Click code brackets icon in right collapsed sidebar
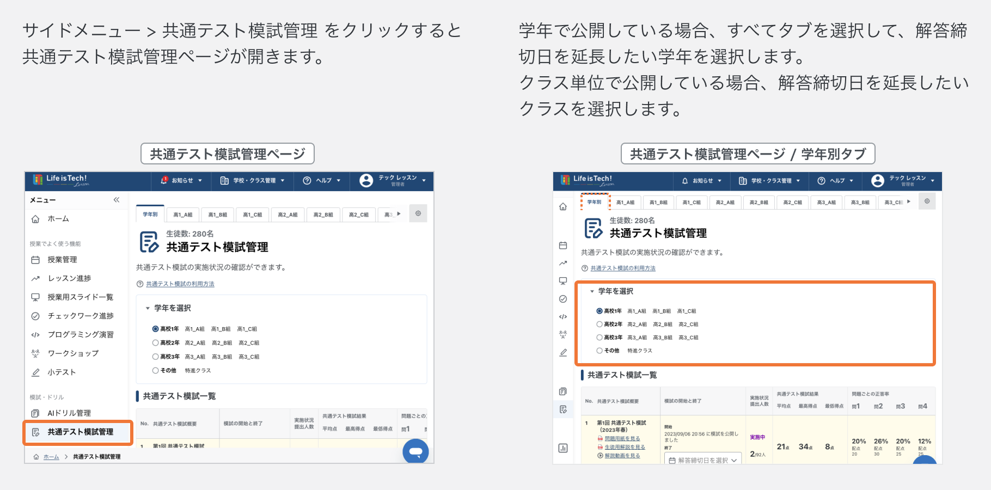Viewport: 991px width, 490px height. (x=563, y=316)
